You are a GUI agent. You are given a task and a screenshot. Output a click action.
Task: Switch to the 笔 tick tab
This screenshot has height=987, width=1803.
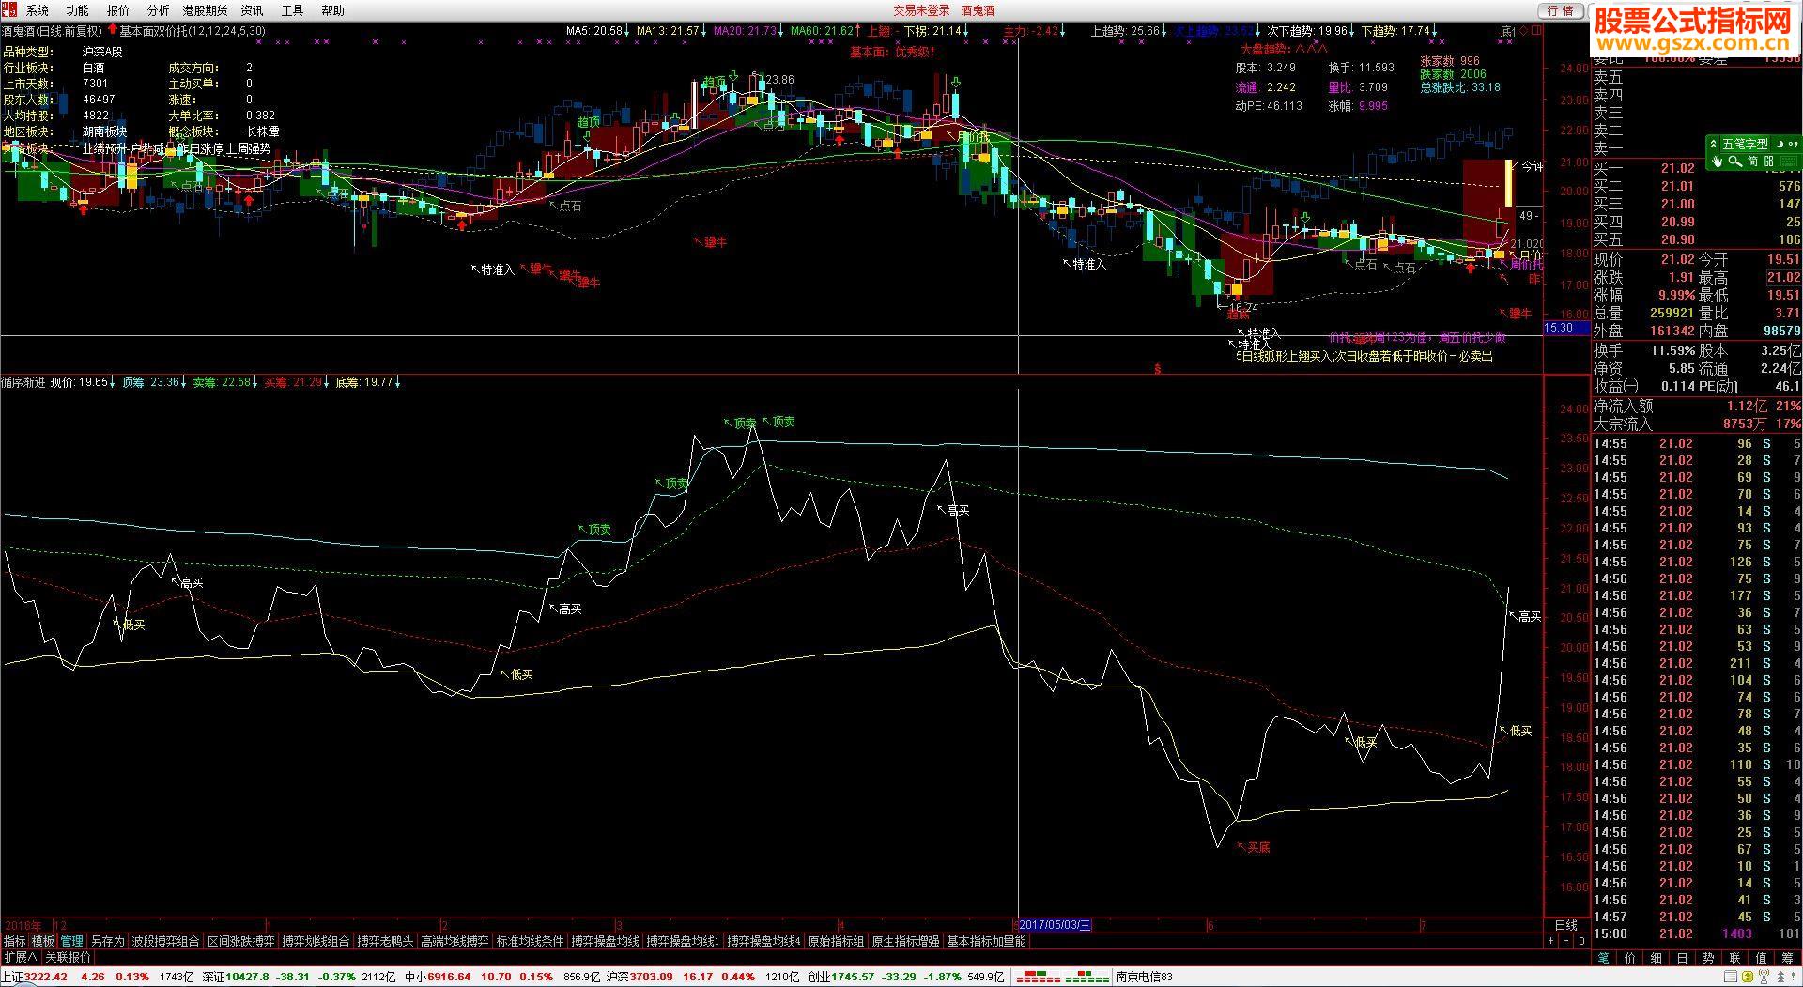1603,958
